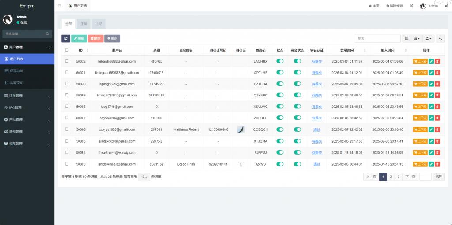
Task: Open 提现地址 in the sidebar
Action: [x=26, y=70]
